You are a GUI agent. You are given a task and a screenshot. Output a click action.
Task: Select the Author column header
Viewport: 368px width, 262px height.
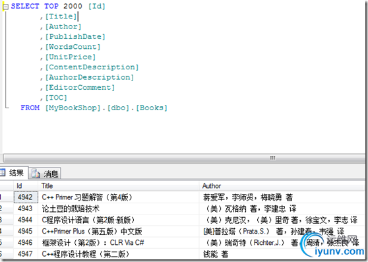[x=282, y=186]
